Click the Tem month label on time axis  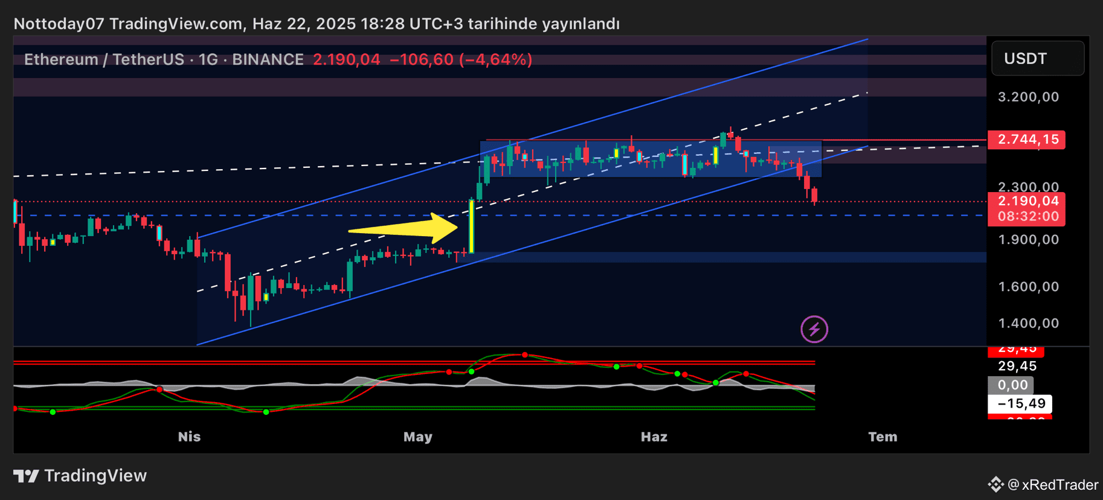(883, 437)
